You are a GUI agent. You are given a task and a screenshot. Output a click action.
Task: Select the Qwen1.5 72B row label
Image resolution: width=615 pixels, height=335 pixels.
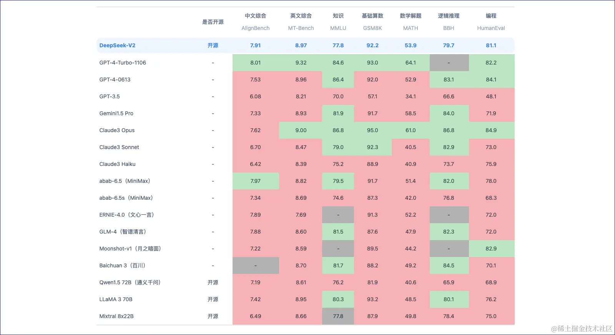(130, 282)
